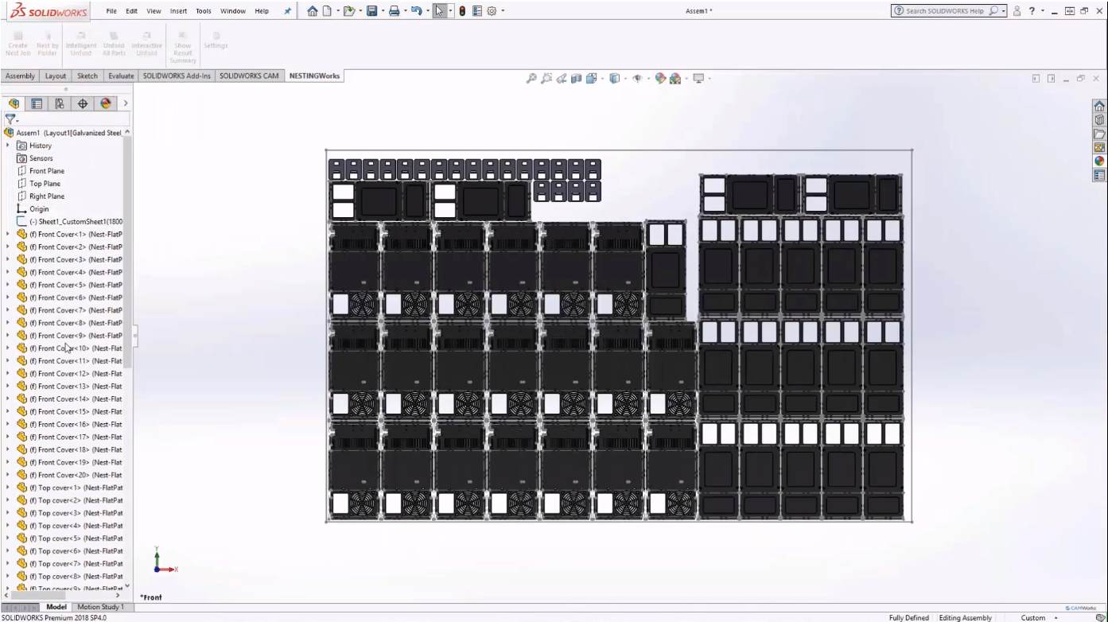Open Appearances task pane color ball

point(1099,161)
